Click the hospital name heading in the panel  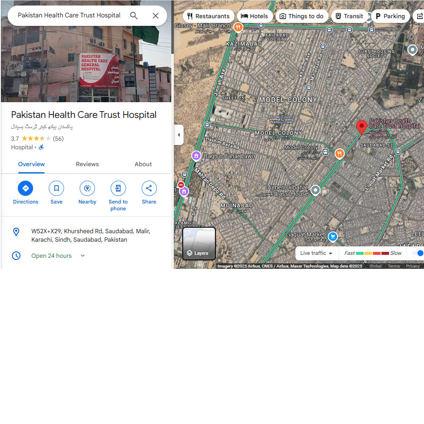[84, 115]
